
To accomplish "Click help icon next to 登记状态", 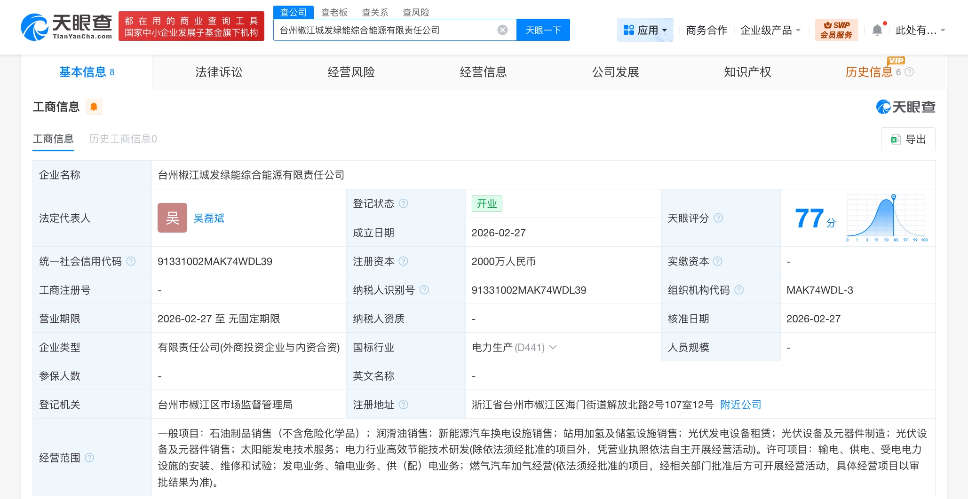I will pyautogui.click(x=404, y=203).
